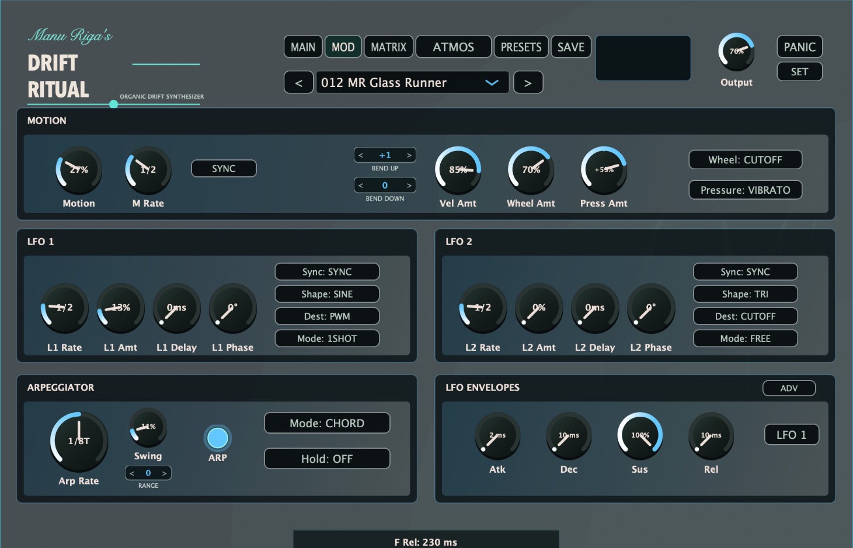Change LFO 2 Mode: FREE
Viewport: 853px width, 548px height.
[x=745, y=338]
